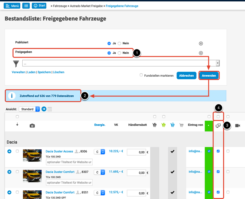The width and height of the screenshot is (245, 199).
Task: Click the camera icon column header
Action: (x=32, y=125)
